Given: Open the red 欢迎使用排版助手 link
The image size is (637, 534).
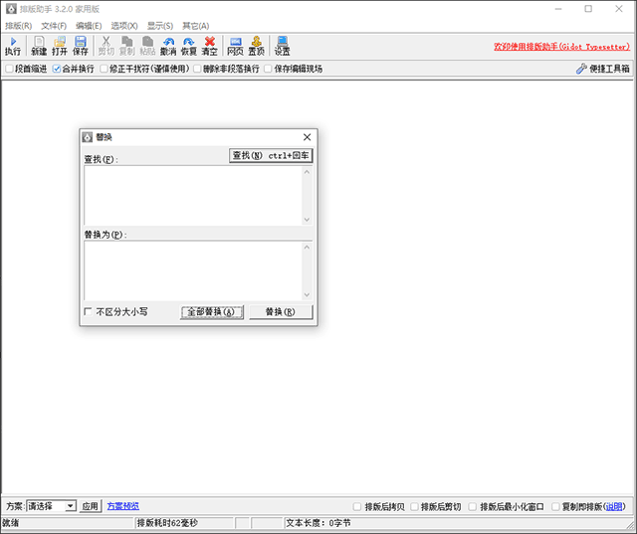Looking at the screenshot, I should [561, 47].
